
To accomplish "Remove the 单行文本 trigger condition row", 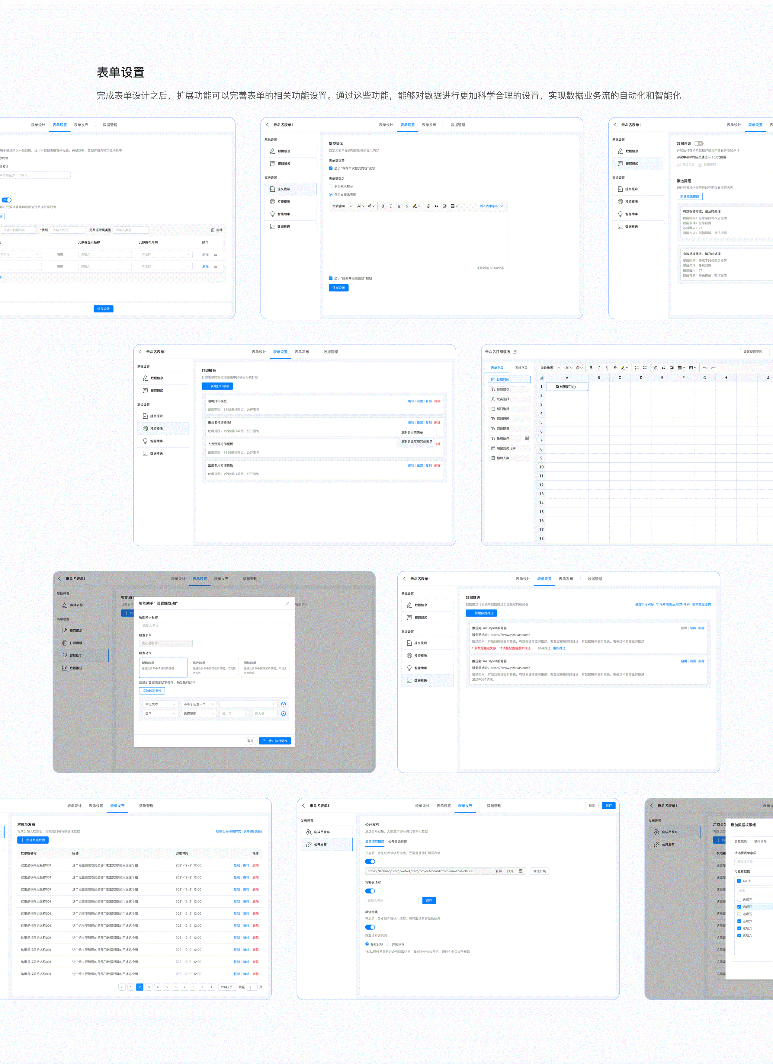I will (284, 704).
